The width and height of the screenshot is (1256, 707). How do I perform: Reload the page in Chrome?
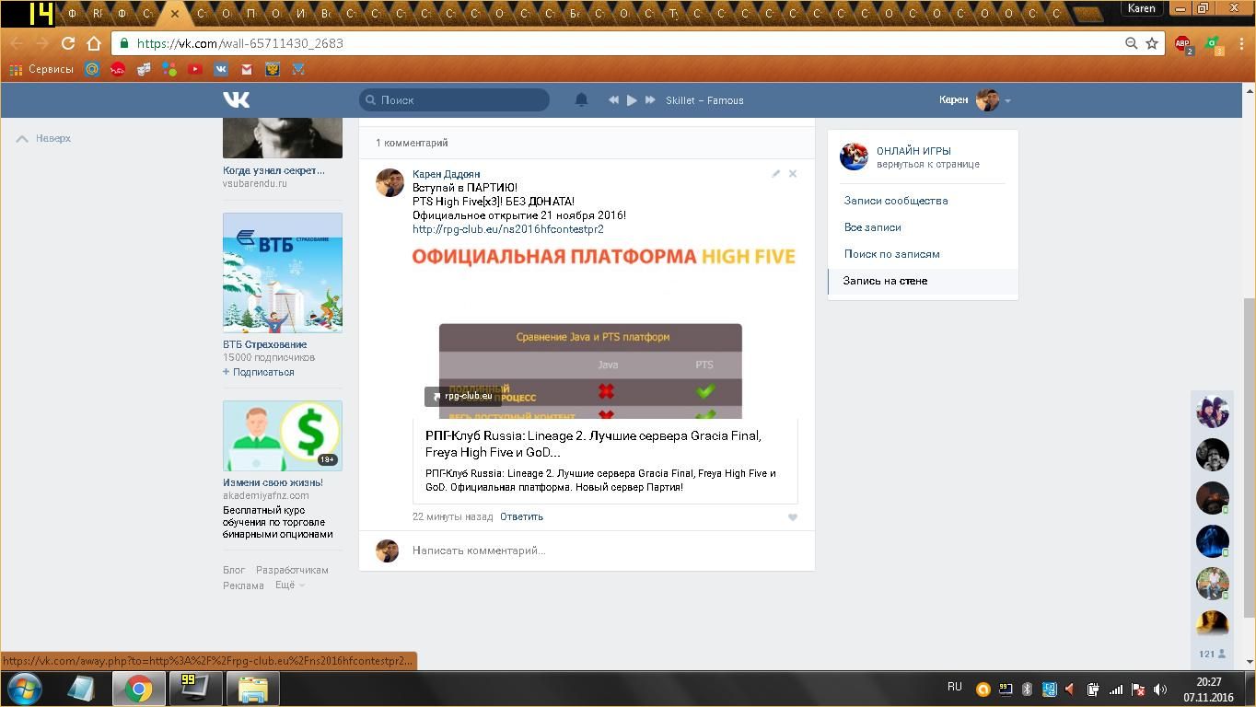67,43
